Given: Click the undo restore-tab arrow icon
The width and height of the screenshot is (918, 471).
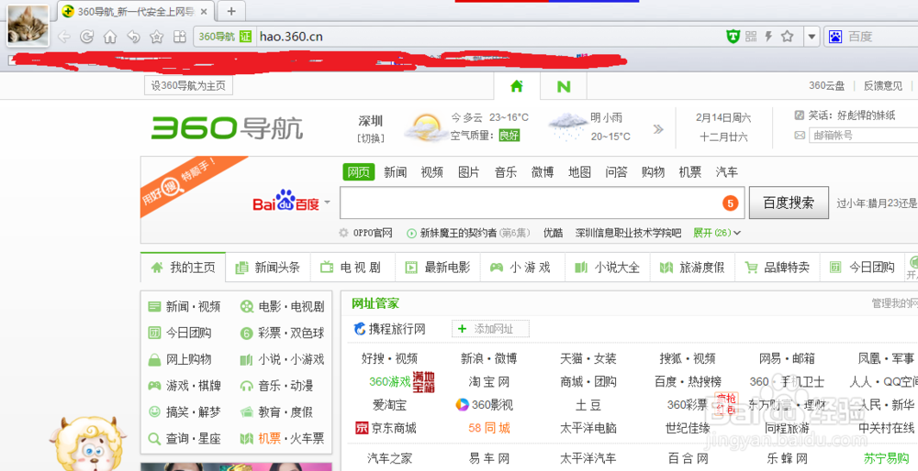Looking at the screenshot, I should click(133, 37).
